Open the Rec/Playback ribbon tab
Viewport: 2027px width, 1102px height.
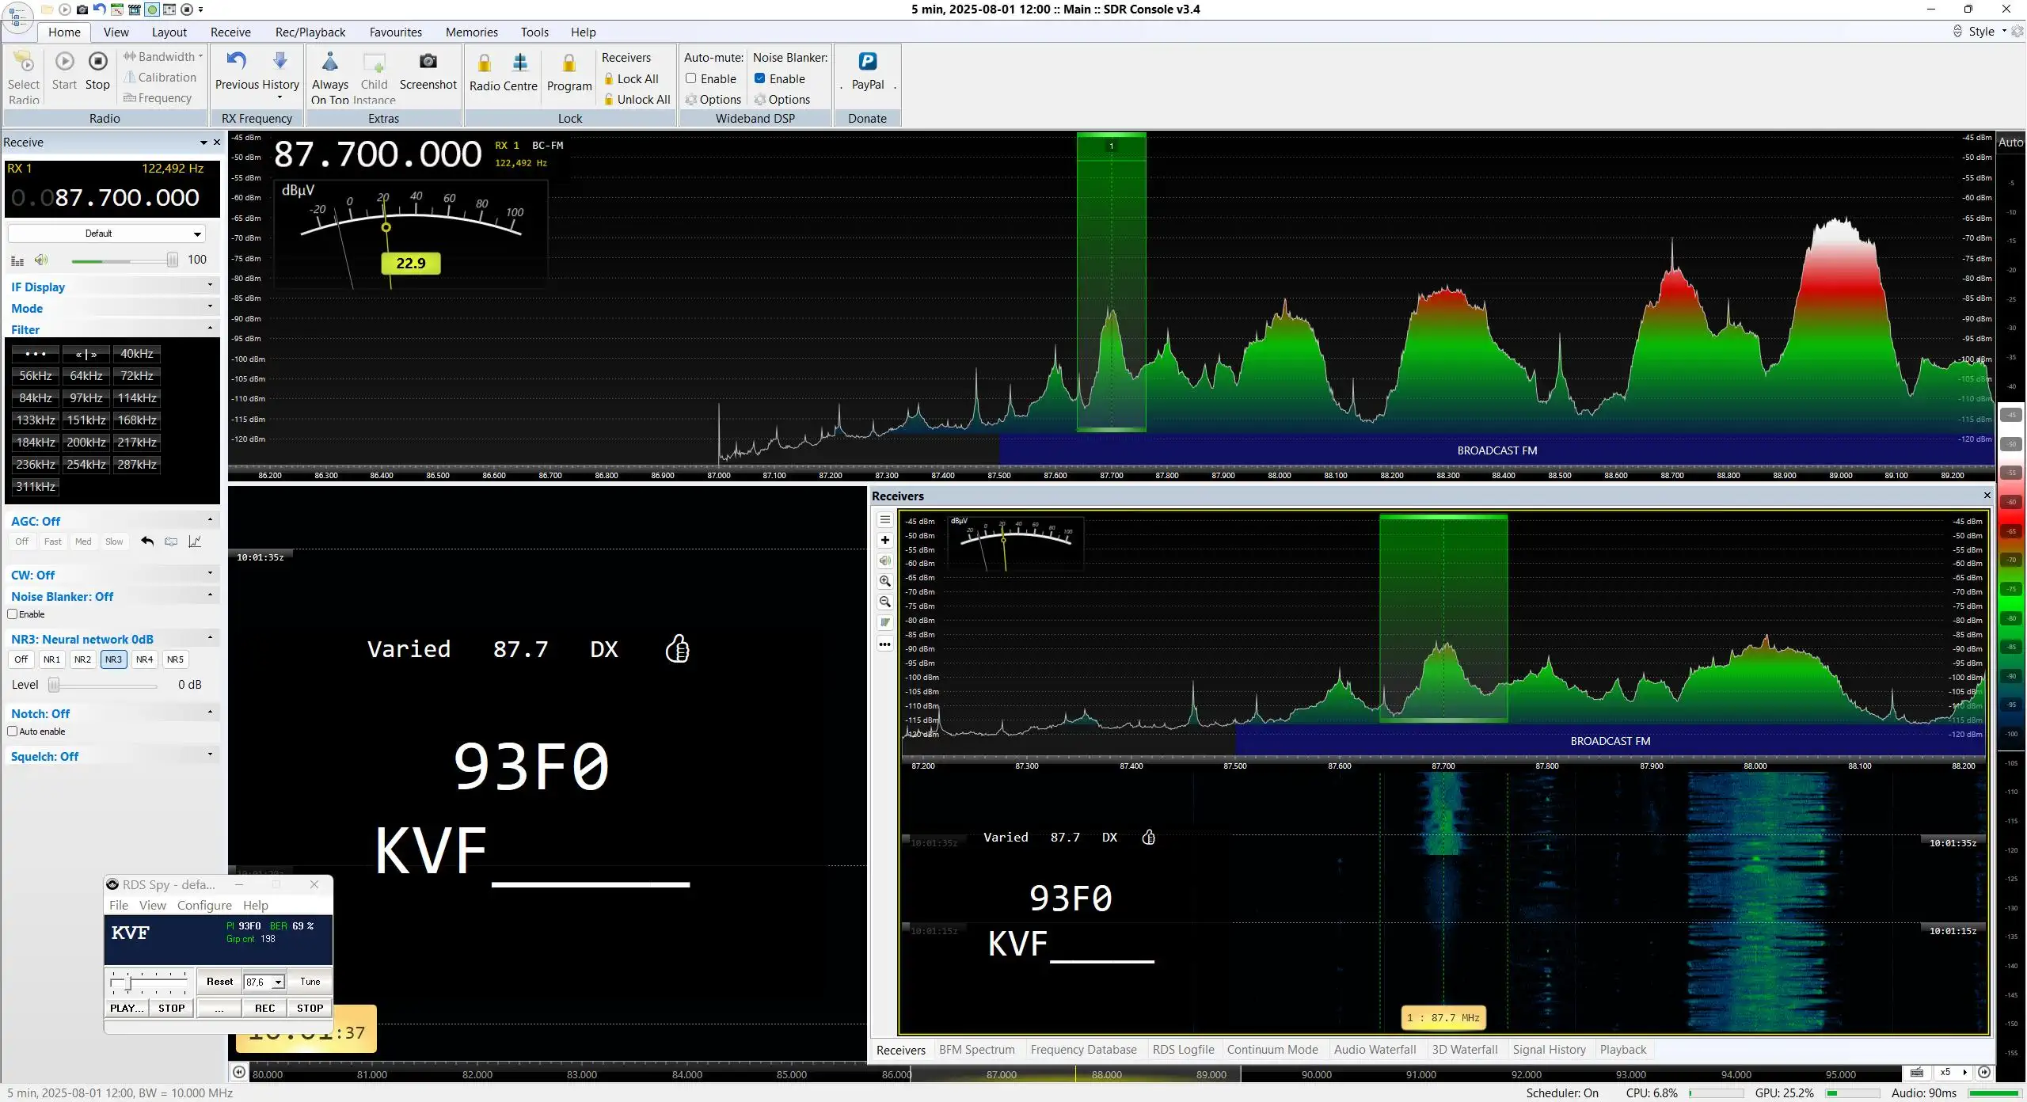pos(310,32)
